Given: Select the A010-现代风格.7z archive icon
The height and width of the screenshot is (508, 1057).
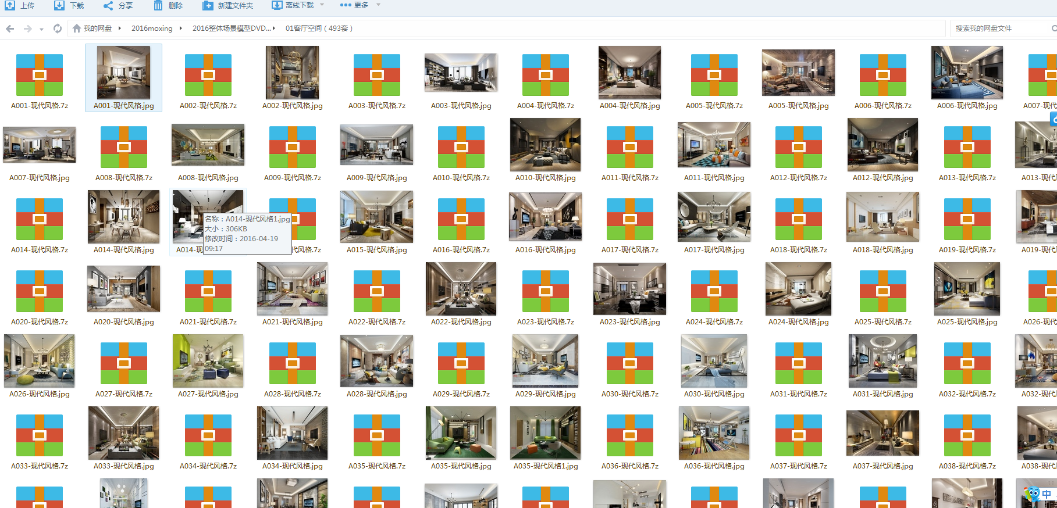Looking at the screenshot, I should point(461,147).
